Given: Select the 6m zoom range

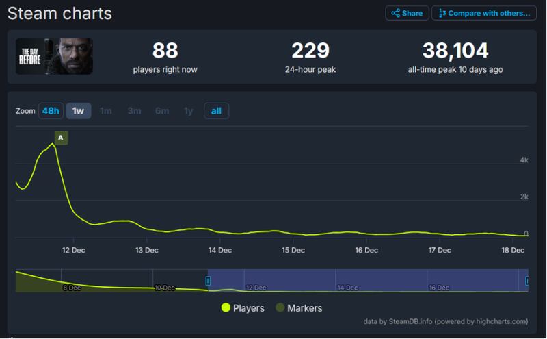Looking at the screenshot, I should click(161, 111).
